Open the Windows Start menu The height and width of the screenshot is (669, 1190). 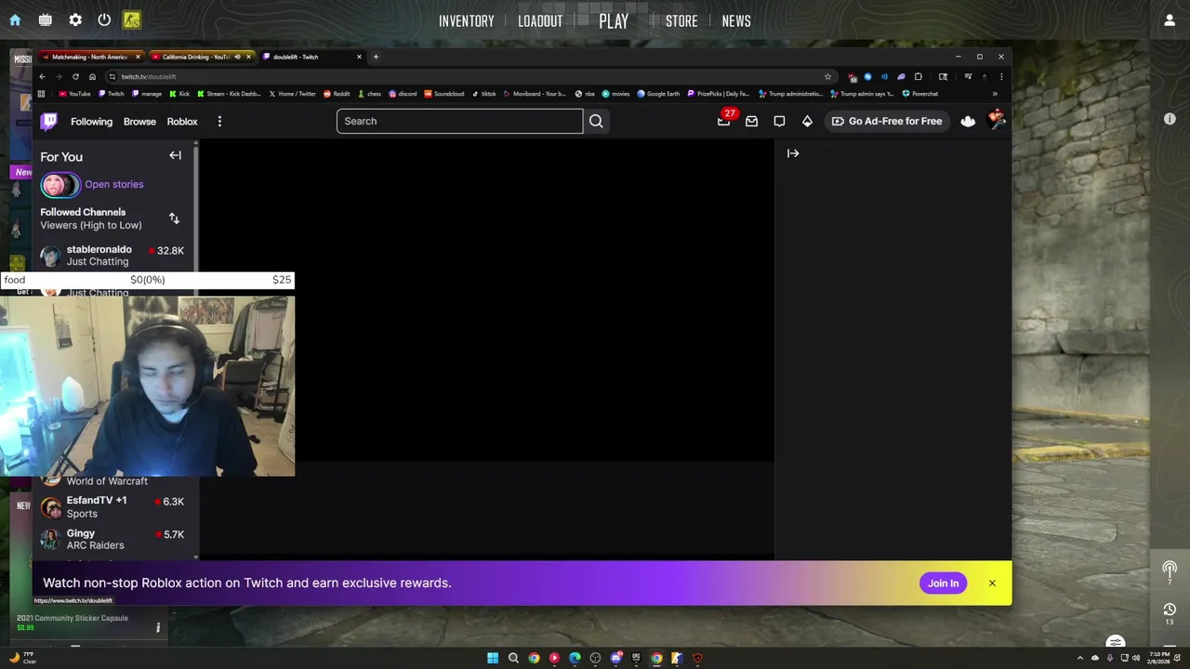(x=493, y=658)
